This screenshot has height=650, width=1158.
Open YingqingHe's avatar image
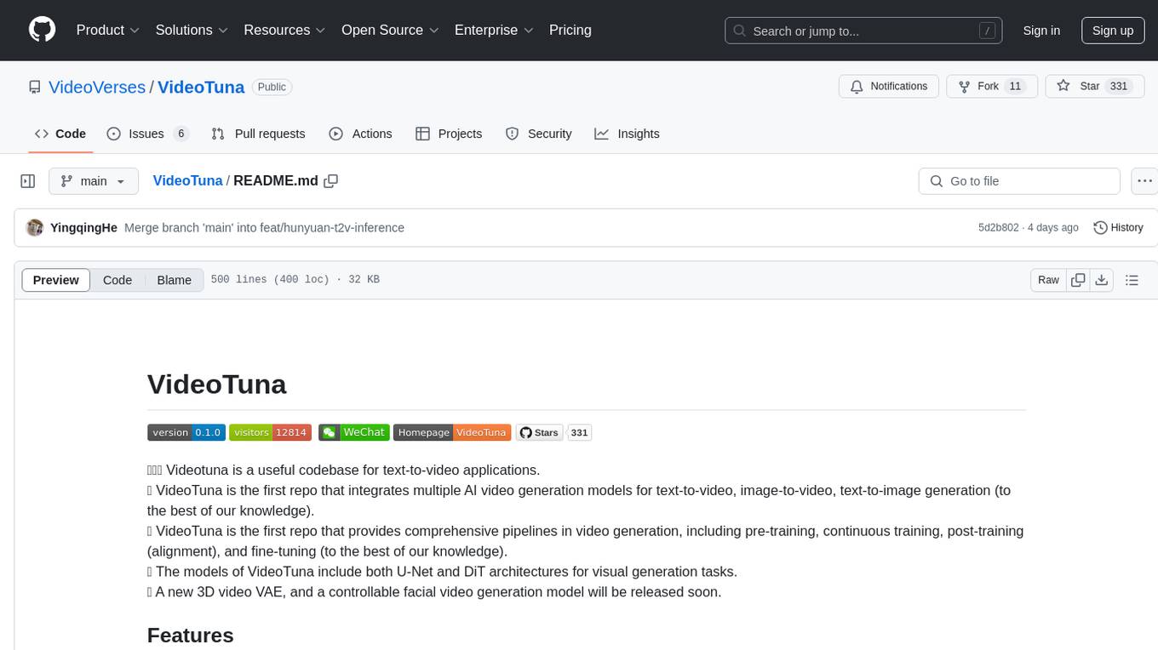[x=35, y=227]
